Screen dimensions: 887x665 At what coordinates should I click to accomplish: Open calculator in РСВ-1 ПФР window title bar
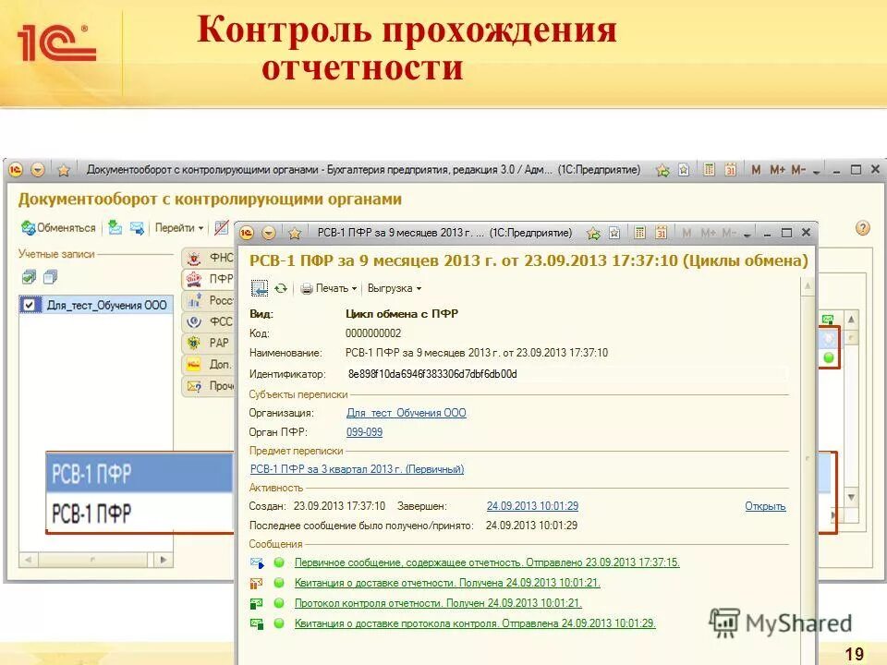[639, 233]
